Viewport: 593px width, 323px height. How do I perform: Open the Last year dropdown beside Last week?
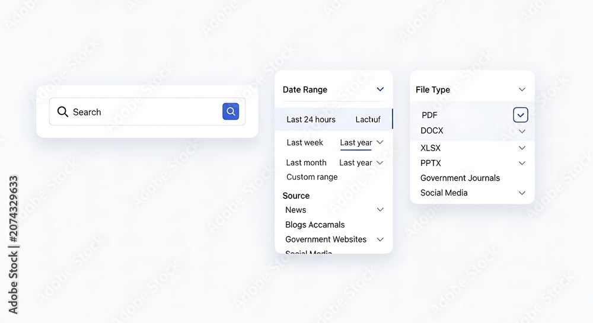(x=362, y=142)
